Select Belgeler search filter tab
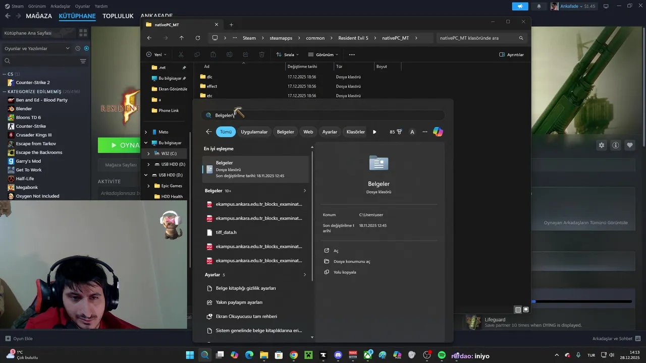The height and width of the screenshot is (363, 646). click(285, 132)
